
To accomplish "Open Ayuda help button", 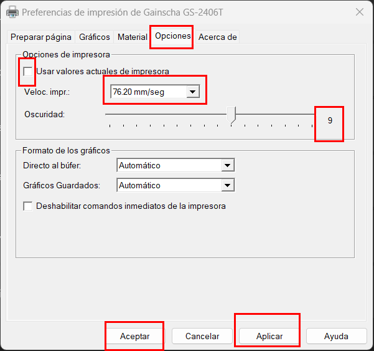I will [336, 336].
